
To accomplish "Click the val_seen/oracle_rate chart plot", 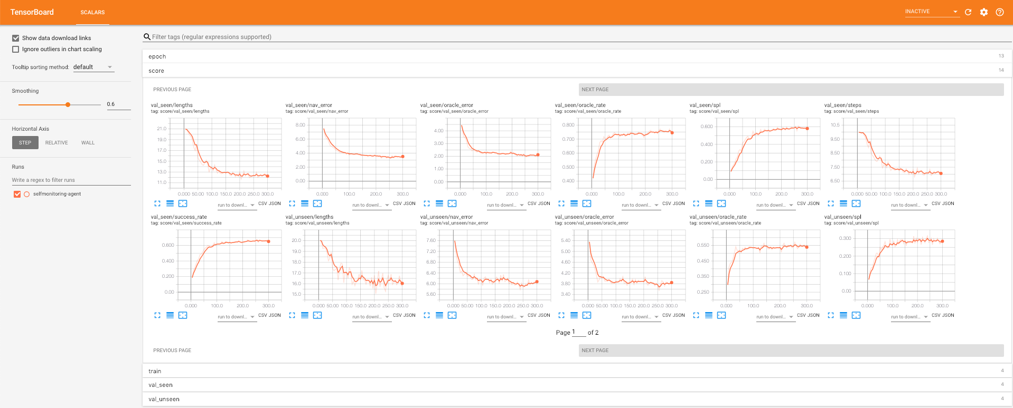I will point(631,153).
